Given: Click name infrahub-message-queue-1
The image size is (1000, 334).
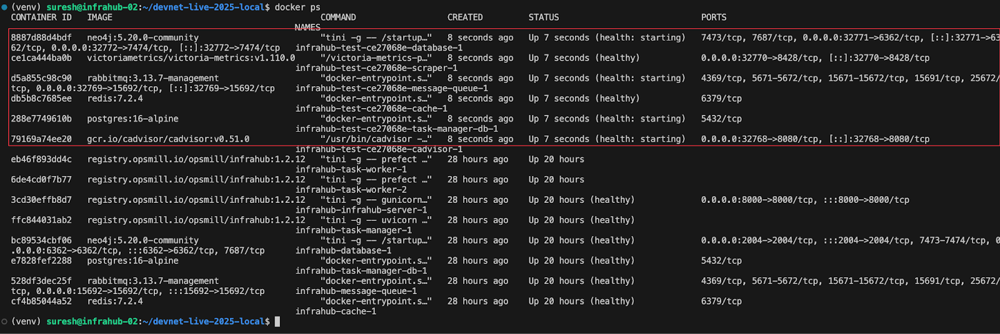Looking at the screenshot, I should 356,291.
